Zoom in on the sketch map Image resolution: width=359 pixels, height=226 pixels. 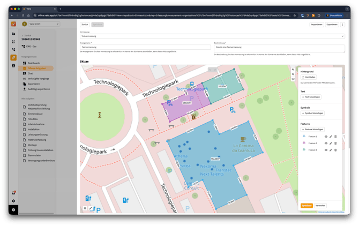pos(293,70)
